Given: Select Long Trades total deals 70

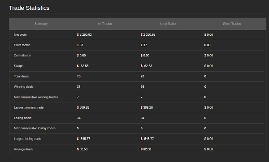Looking at the screenshot, I should pyautogui.click(x=142, y=77).
